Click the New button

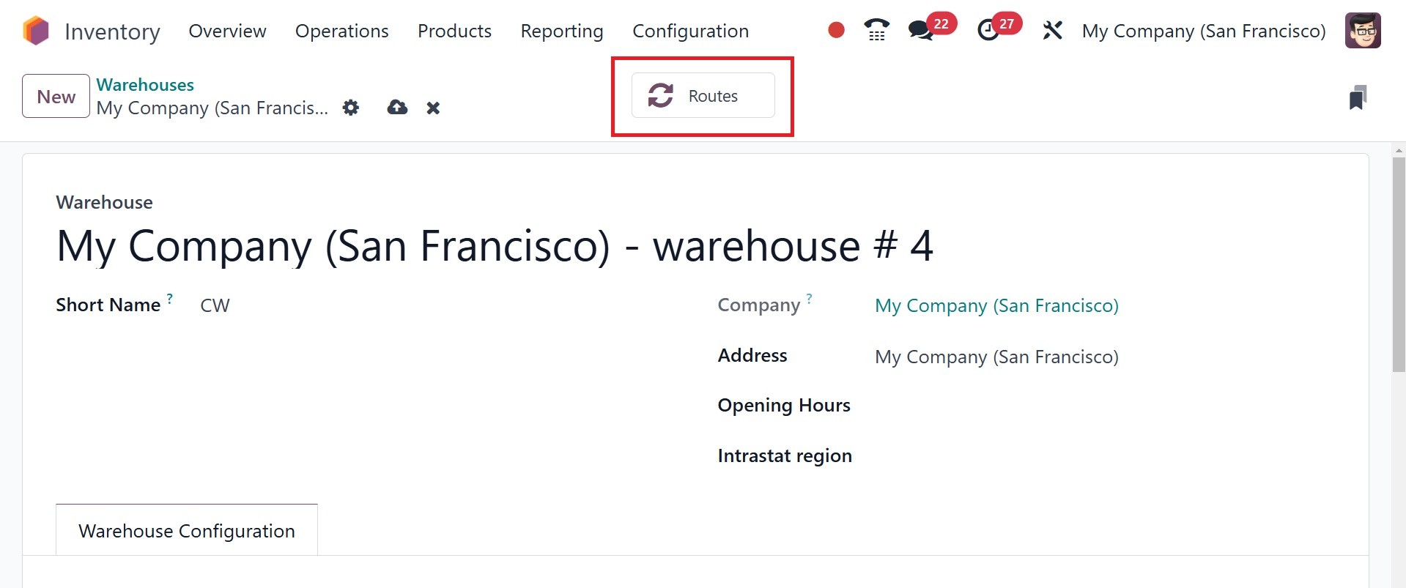56,97
